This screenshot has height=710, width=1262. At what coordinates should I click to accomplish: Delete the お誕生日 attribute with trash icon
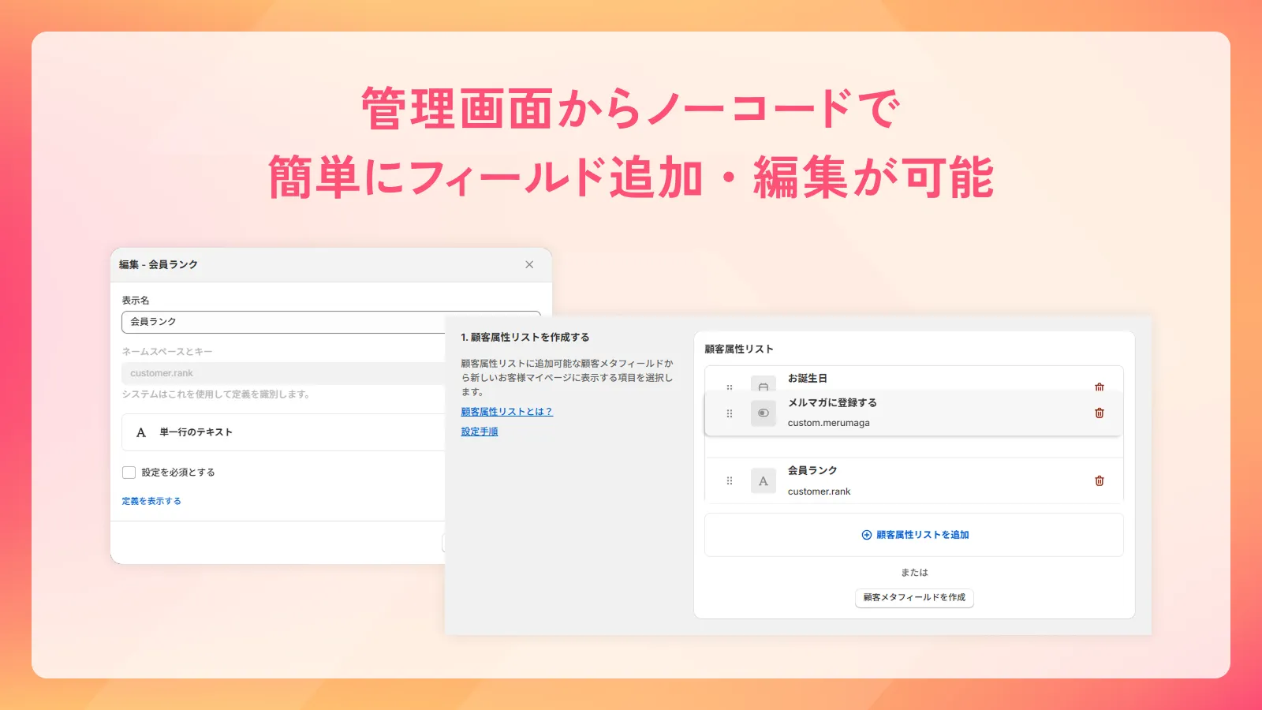[x=1099, y=387]
